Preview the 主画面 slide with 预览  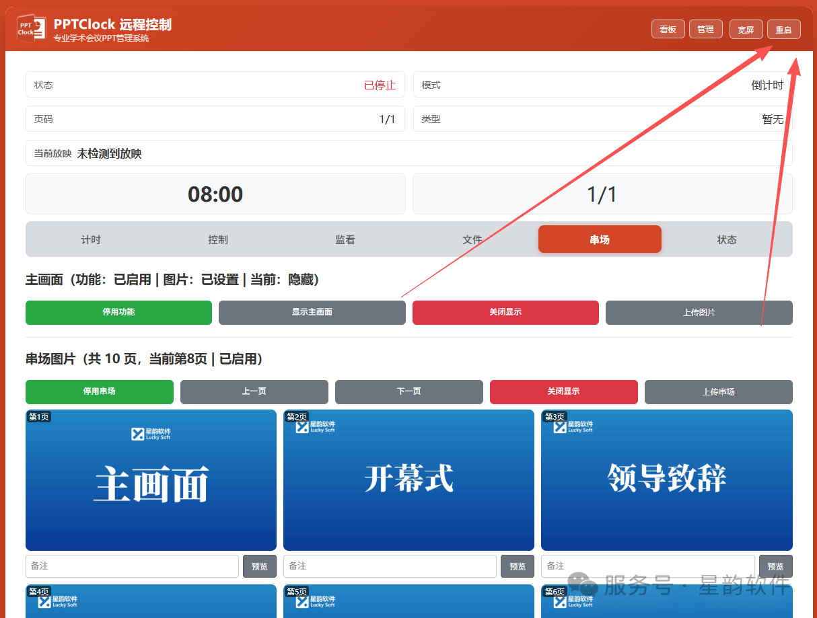coord(260,566)
